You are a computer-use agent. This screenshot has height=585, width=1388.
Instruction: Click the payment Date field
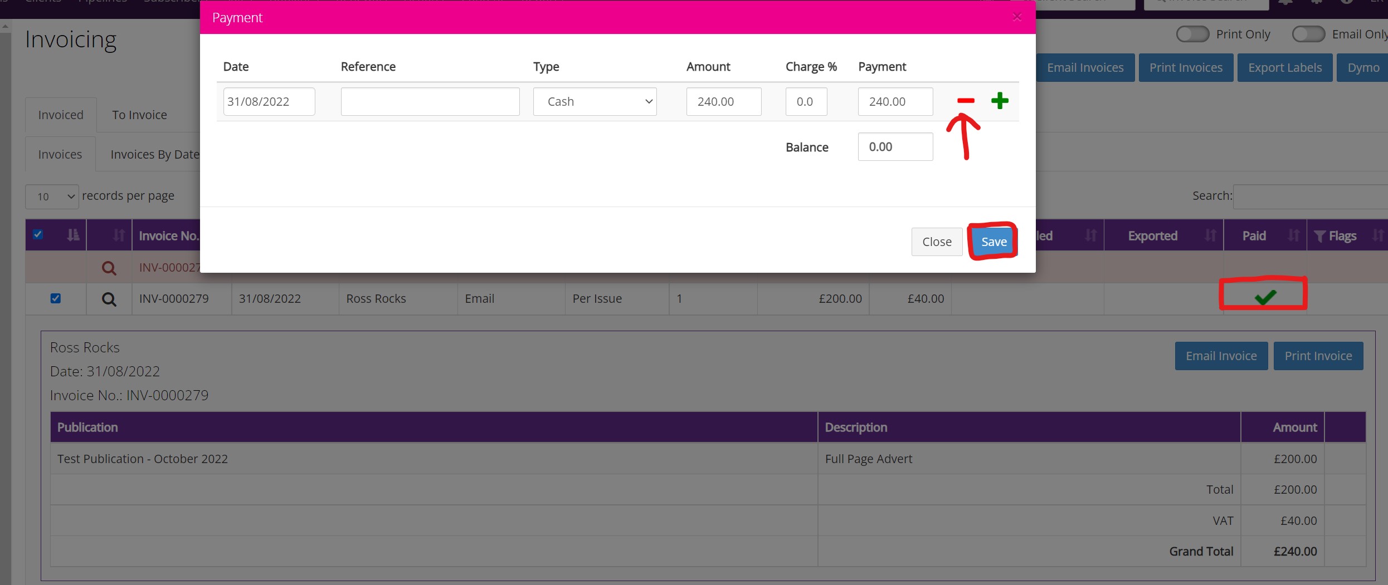269,101
